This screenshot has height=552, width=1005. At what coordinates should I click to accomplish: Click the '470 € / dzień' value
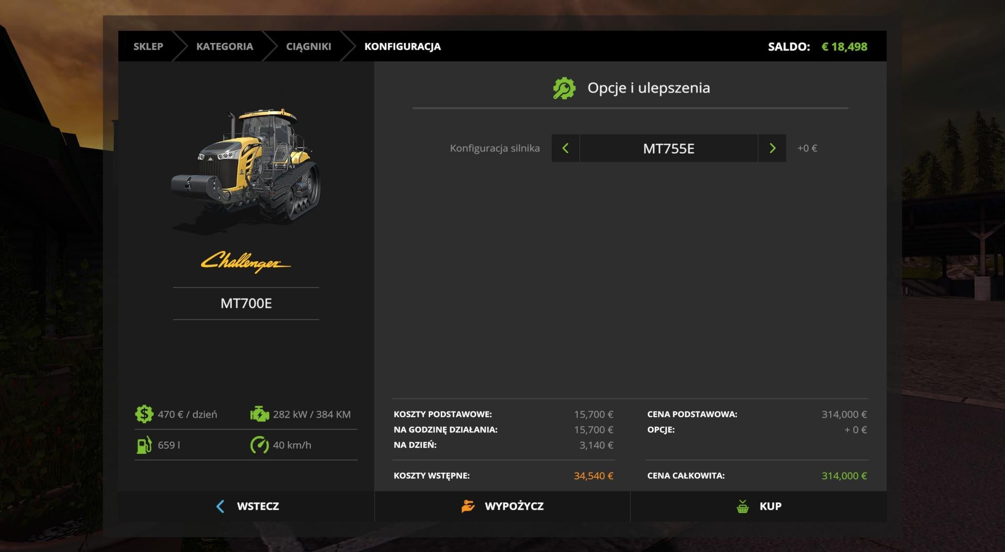[x=187, y=414]
